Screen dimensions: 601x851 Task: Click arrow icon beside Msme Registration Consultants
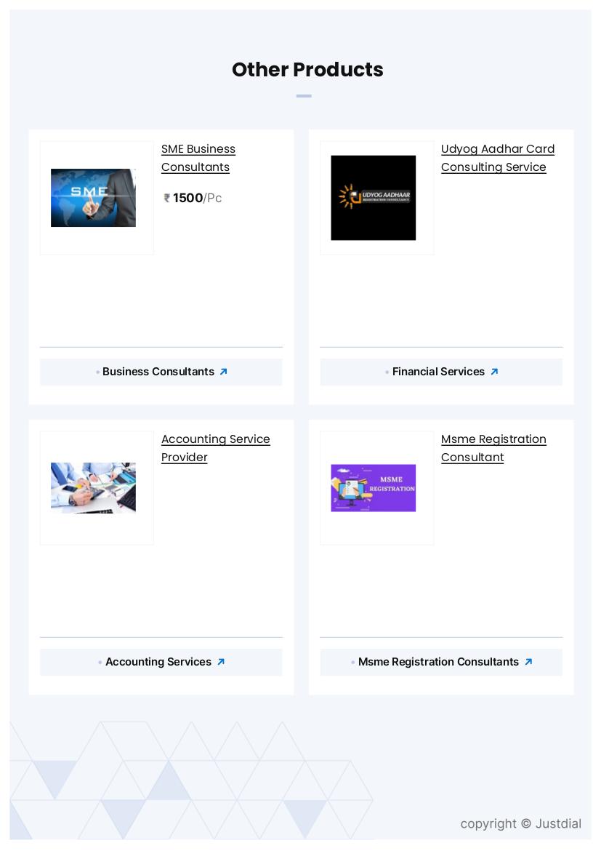tap(528, 662)
